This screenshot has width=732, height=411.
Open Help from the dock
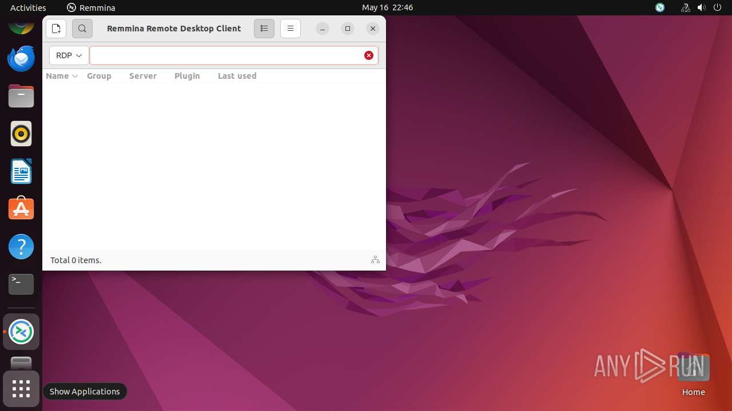point(21,247)
